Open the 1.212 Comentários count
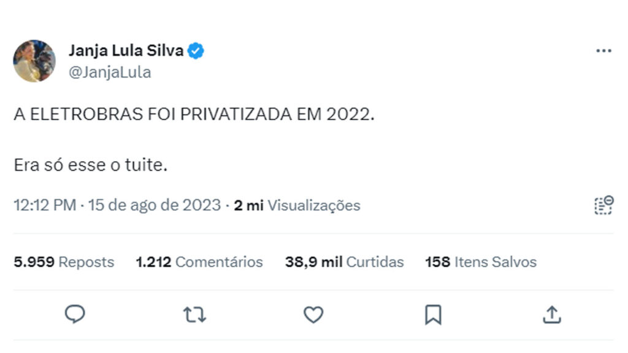The width and height of the screenshot is (628, 353). coord(199,262)
